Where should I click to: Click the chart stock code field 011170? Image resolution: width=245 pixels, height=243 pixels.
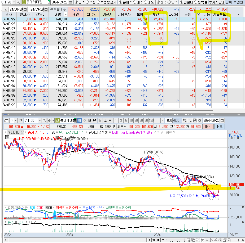pyautogui.click(x=31, y=120)
